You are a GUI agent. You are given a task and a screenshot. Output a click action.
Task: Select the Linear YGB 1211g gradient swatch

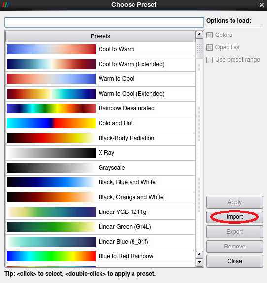click(x=51, y=212)
